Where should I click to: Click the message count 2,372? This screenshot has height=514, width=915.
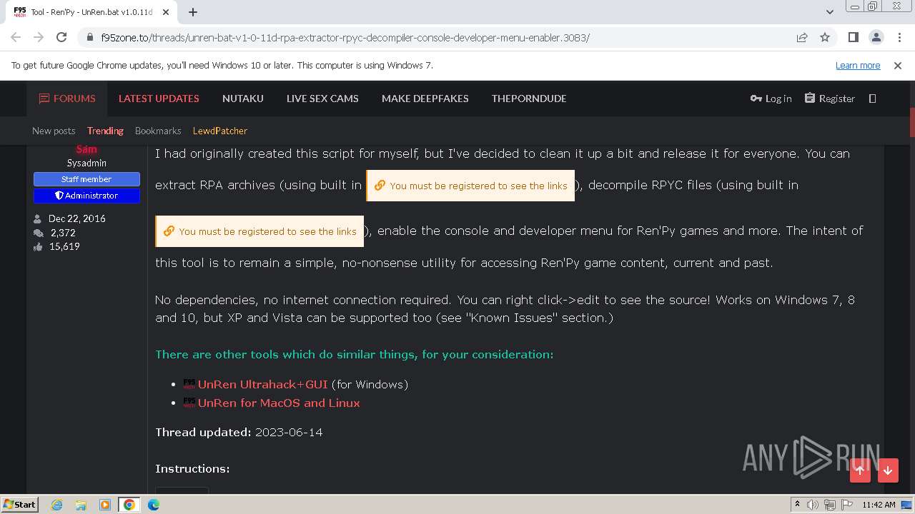point(63,233)
